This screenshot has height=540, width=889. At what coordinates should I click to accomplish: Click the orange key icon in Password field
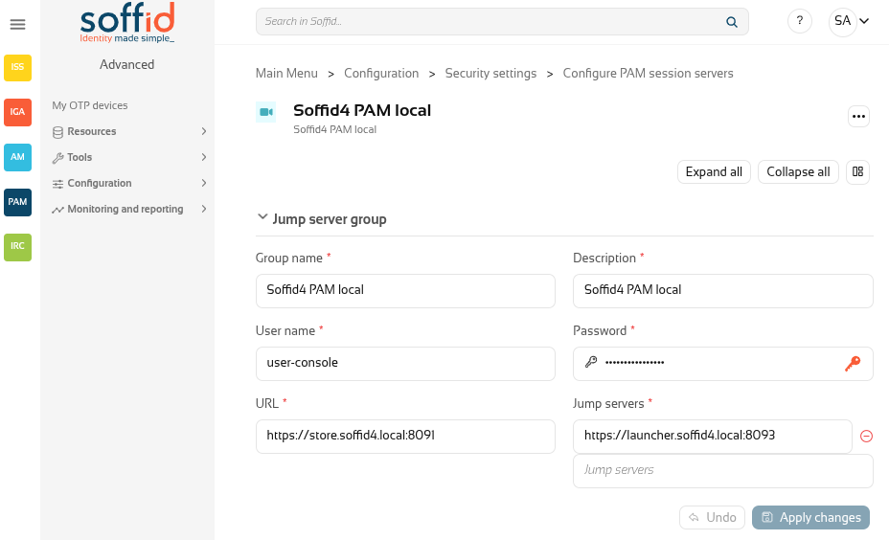tap(853, 363)
